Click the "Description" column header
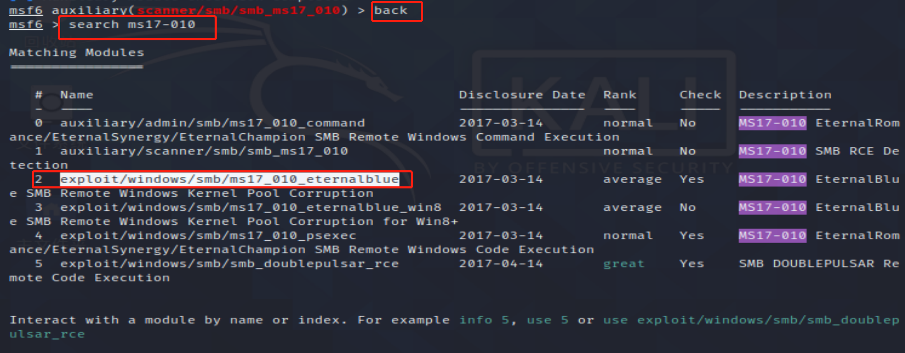This screenshot has width=905, height=353. click(785, 95)
